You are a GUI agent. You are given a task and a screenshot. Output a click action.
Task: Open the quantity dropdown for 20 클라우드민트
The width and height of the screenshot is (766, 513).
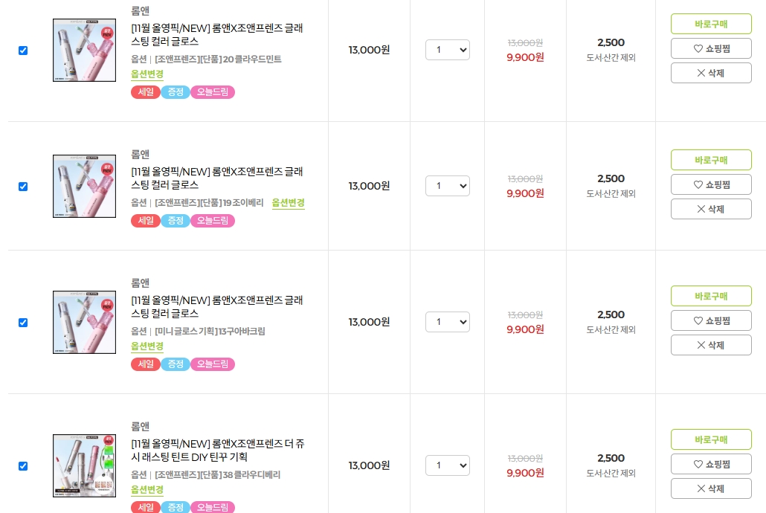pos(448,50)
